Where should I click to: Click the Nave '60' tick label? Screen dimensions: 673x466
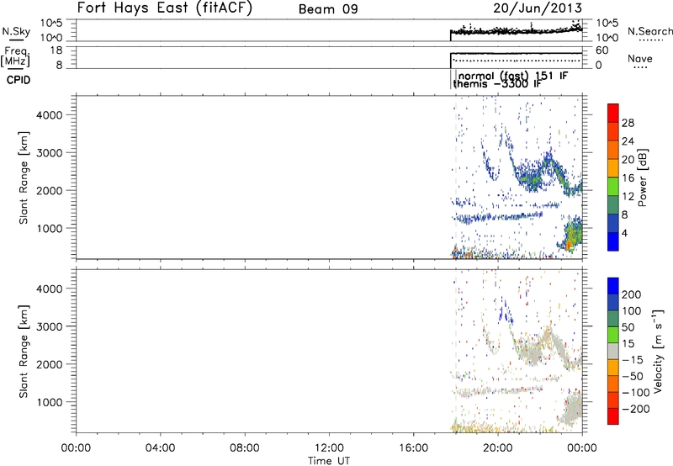point(602,50)
